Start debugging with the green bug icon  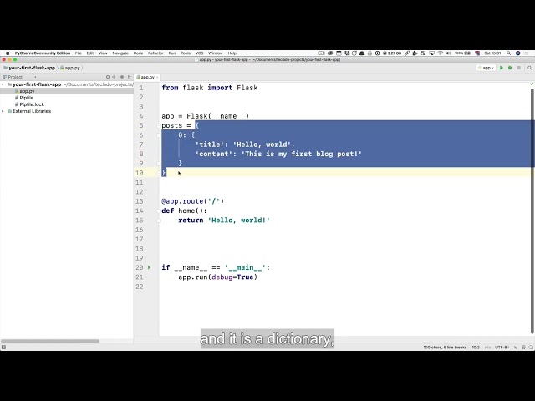510,68
